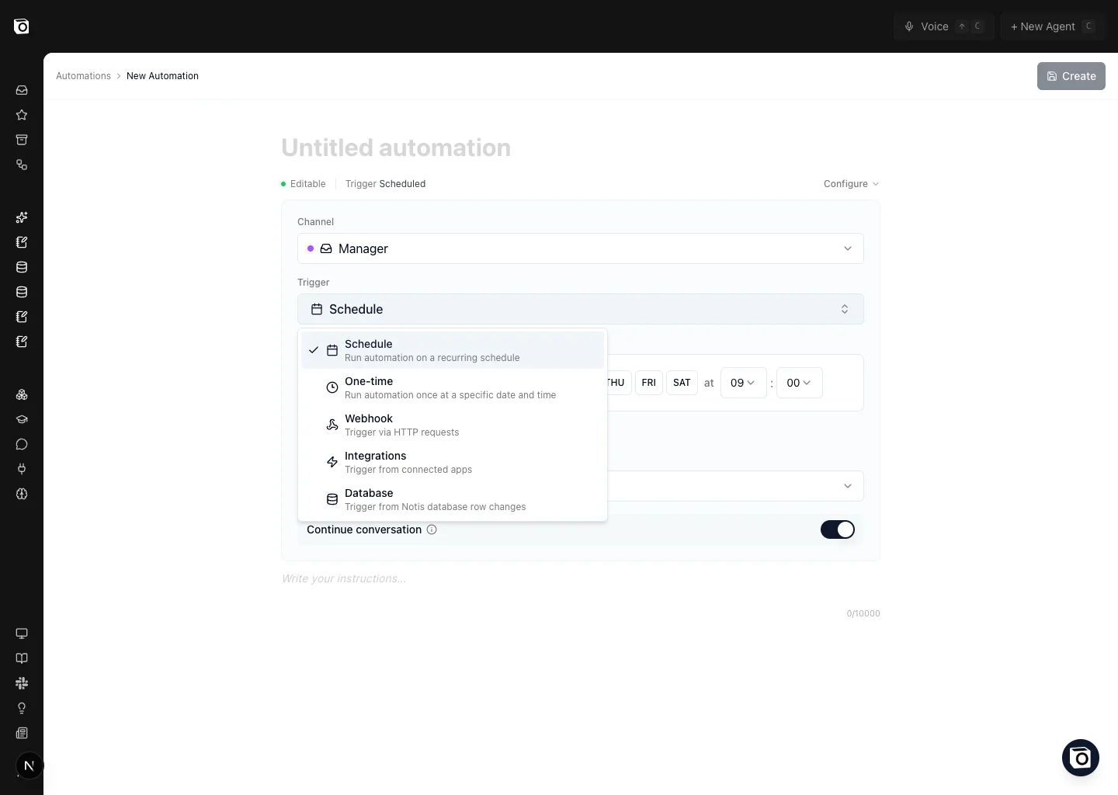Turn off the Continue conversation switch

[838, 529]
